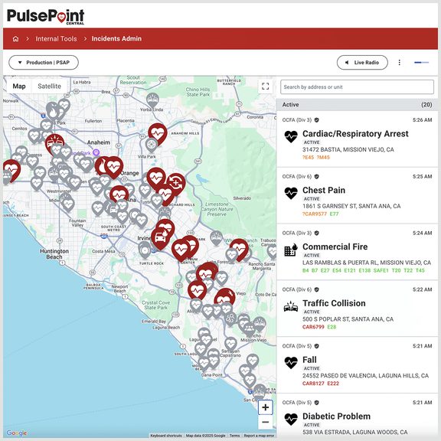Open Commercial Fire incident
The height and width of the screenshot is (441, 441).
click(357, 253)
